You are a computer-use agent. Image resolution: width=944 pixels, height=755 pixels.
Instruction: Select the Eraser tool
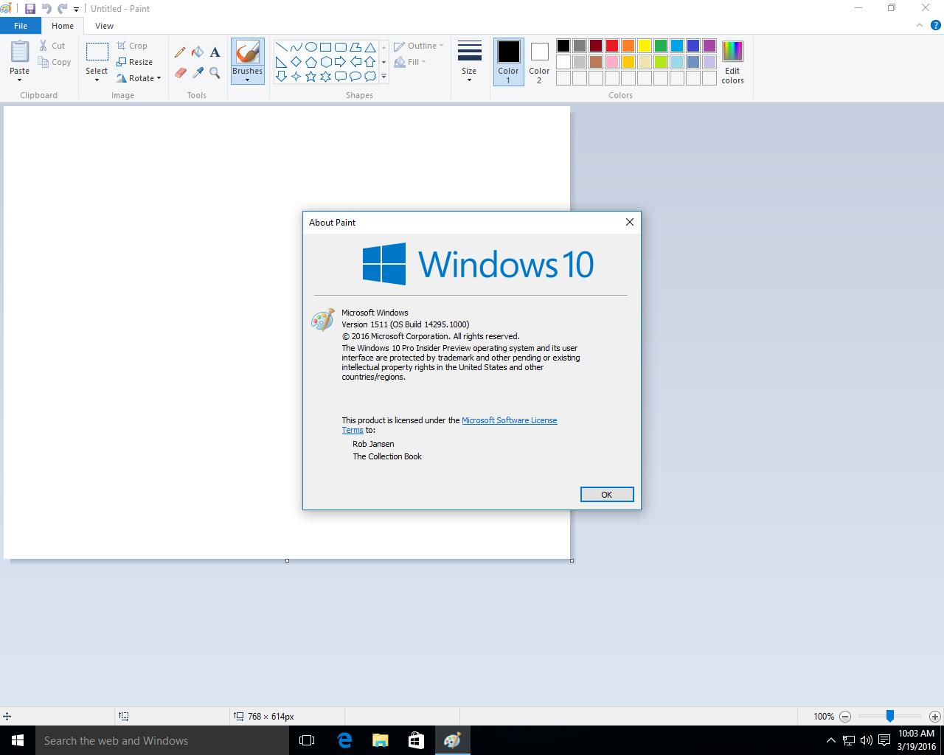[180, 72]
